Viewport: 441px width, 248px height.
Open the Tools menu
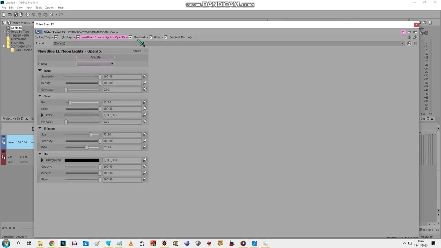click(39, 8)
